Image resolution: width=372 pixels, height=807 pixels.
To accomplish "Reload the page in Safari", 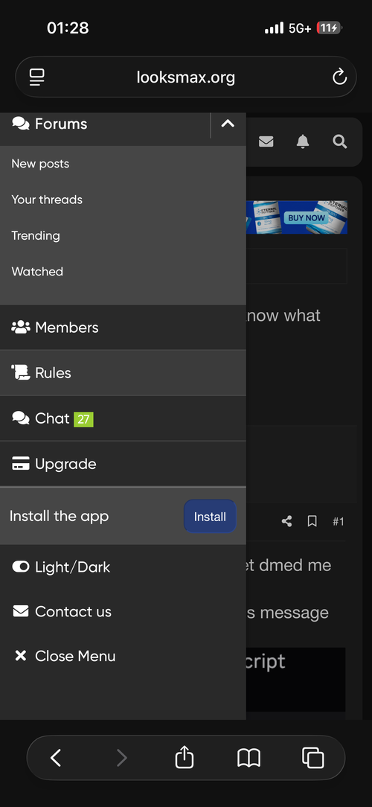I will click(x=339, y=77).
